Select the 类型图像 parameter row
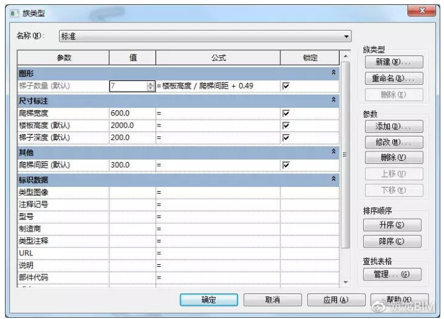 tap(178, 193)
